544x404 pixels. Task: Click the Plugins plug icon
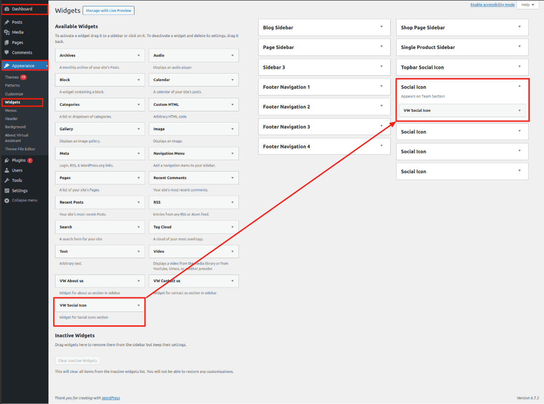pyautogui.click(x=6, y=160)
